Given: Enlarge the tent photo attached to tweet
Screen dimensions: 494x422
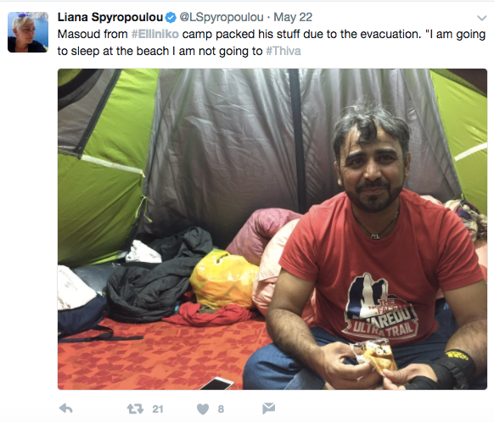Looking at the screenshot, I should [272, 229].
